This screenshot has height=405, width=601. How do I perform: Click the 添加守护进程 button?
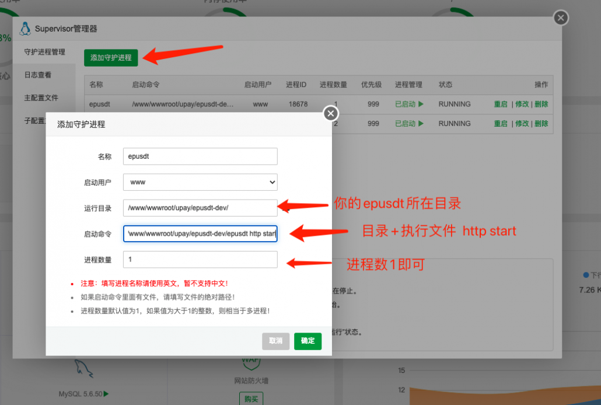coord(111,58)
